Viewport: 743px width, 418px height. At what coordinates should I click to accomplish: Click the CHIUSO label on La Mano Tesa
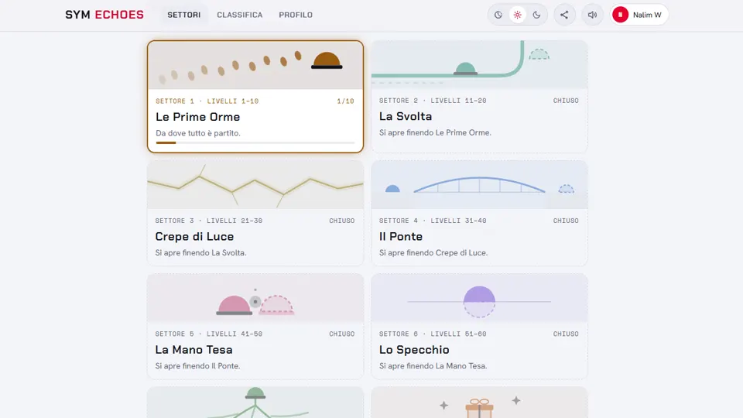[x=341, y=334]
